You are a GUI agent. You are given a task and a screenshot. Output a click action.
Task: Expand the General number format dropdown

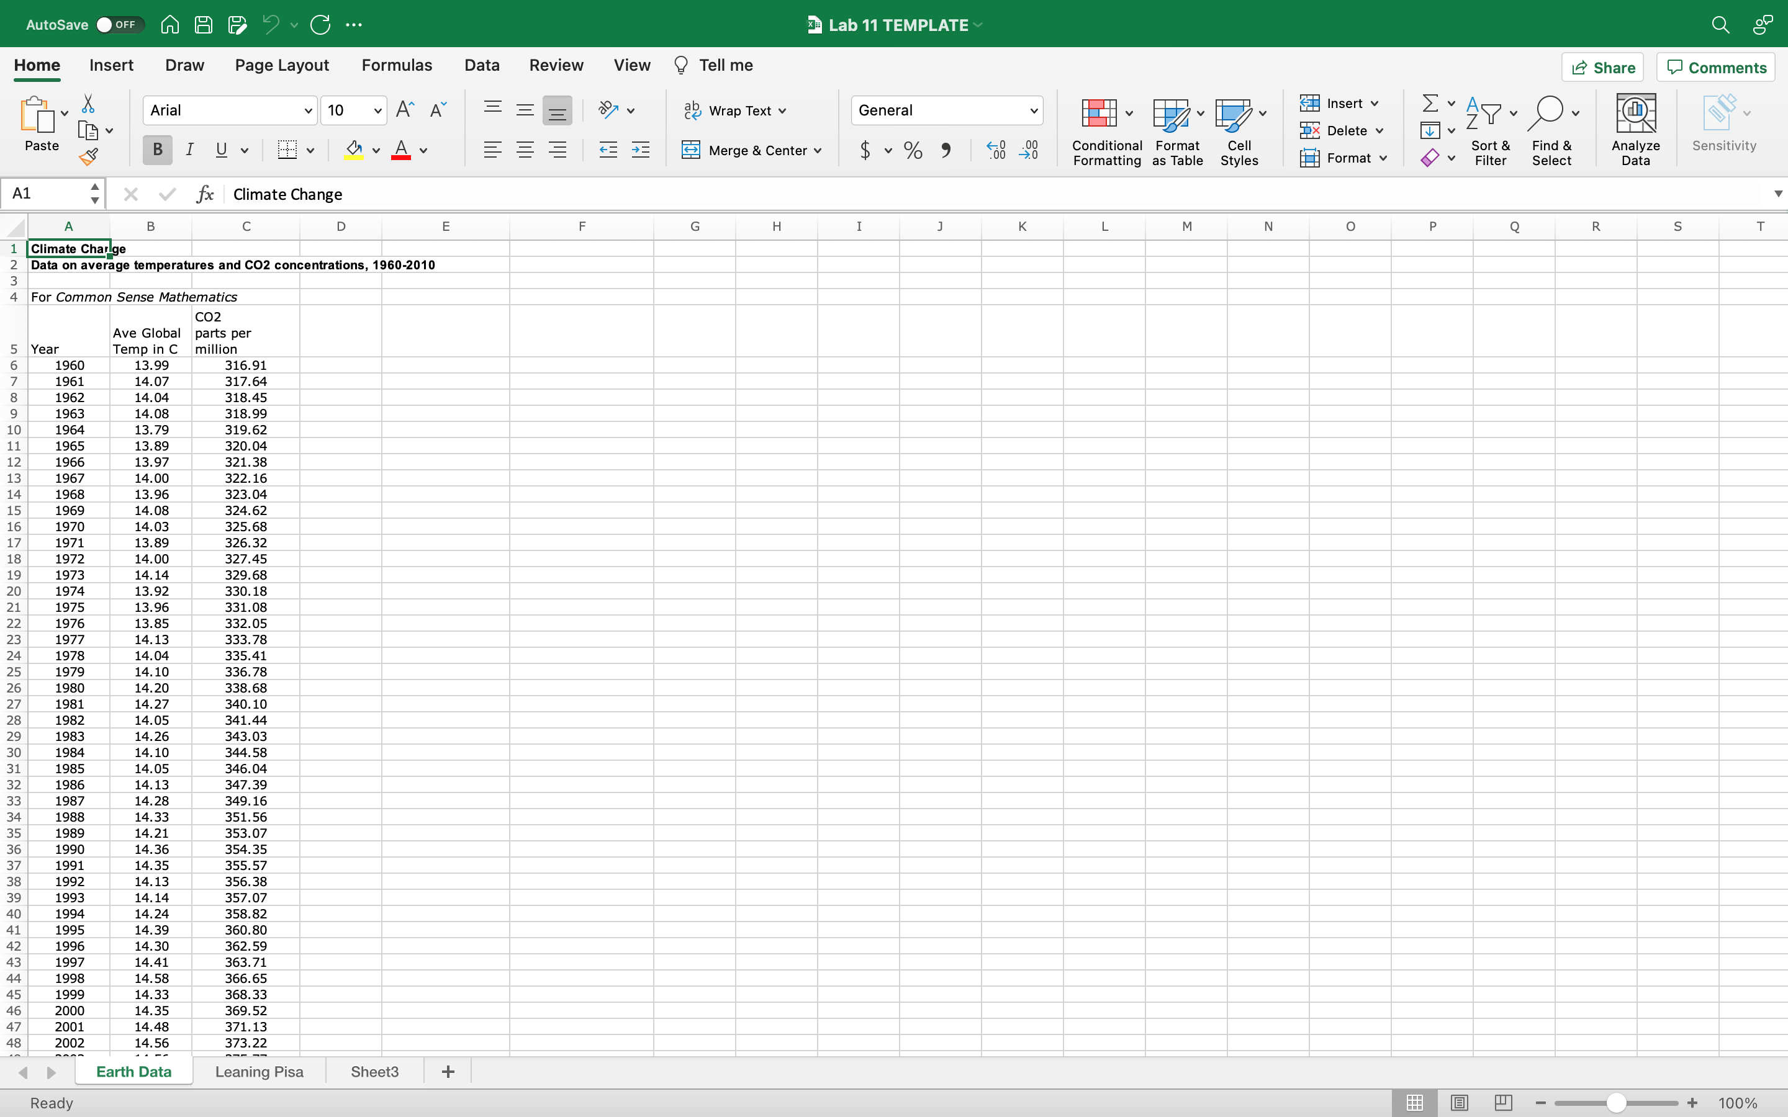click(1033, 111)
